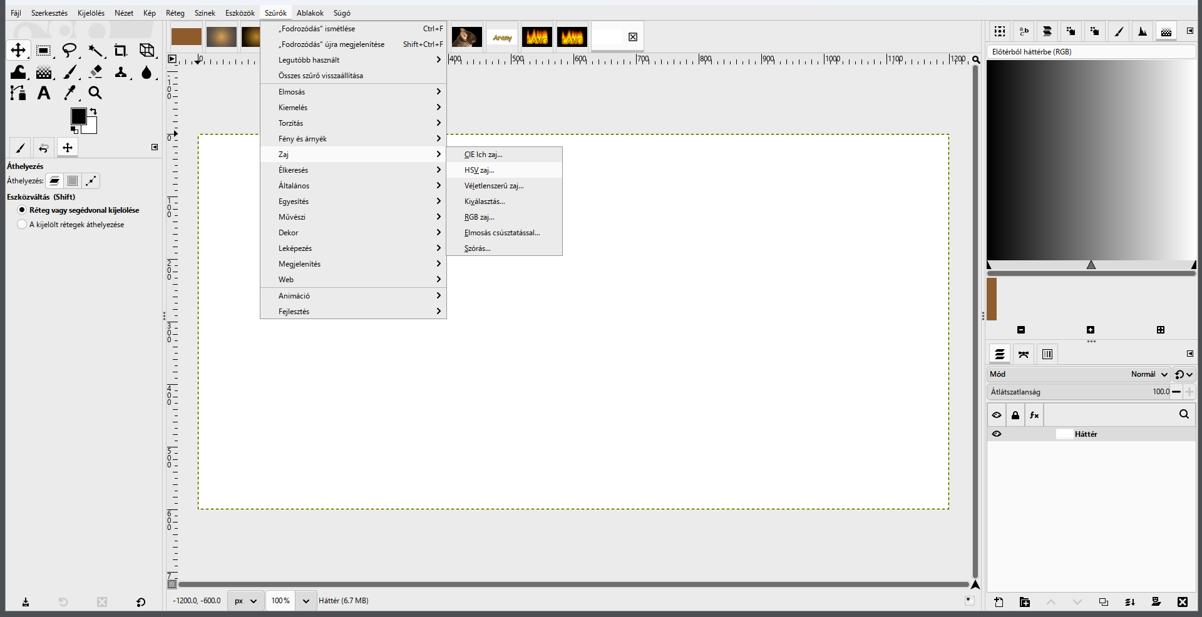Choose 'Szórás...' noise filter entry
1202x617 pixels.
point(505,248)
